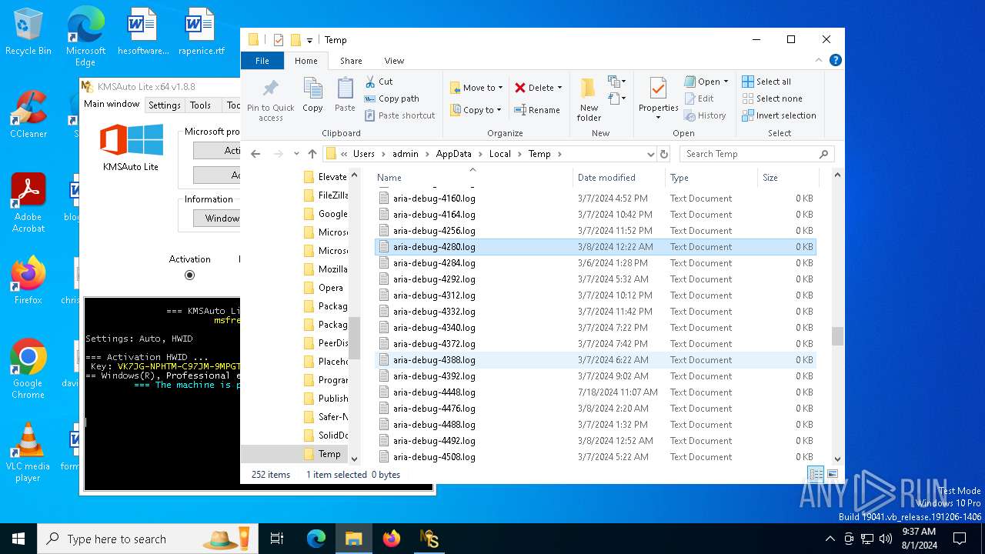Click Edit in Open group

point(699,98)
